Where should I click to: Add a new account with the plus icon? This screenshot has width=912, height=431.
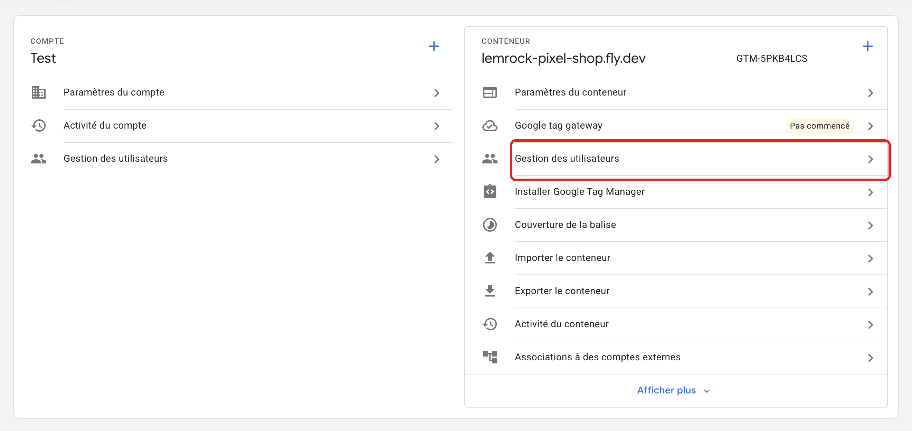click(434, 46)
